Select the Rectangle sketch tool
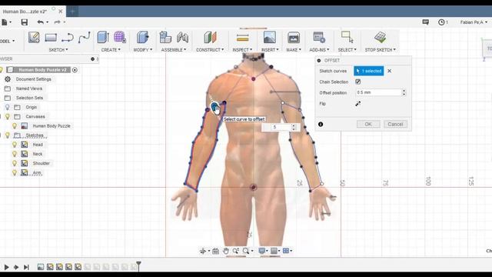This screenshot has width=492, height=277. pos(51,38)
